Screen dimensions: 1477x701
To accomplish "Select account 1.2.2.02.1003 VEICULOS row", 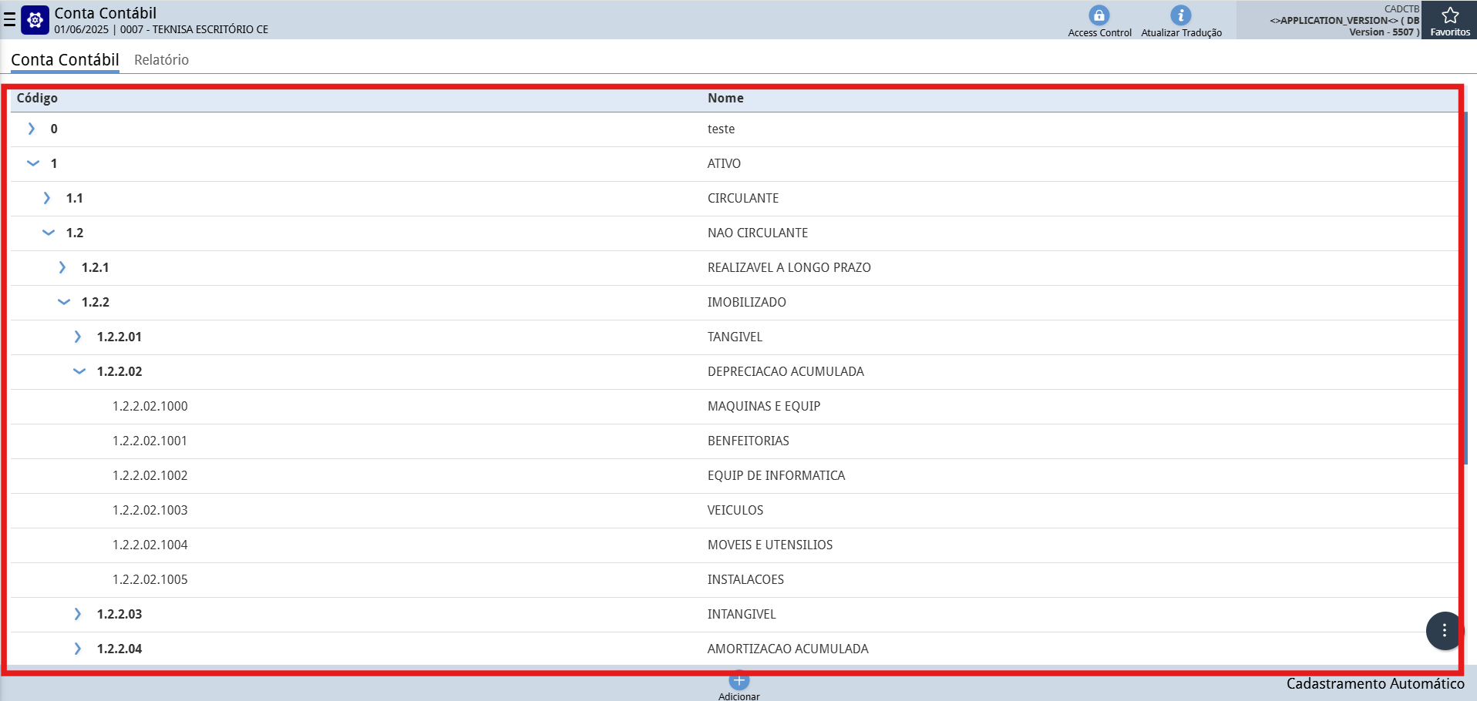I will tap(150, 510).
